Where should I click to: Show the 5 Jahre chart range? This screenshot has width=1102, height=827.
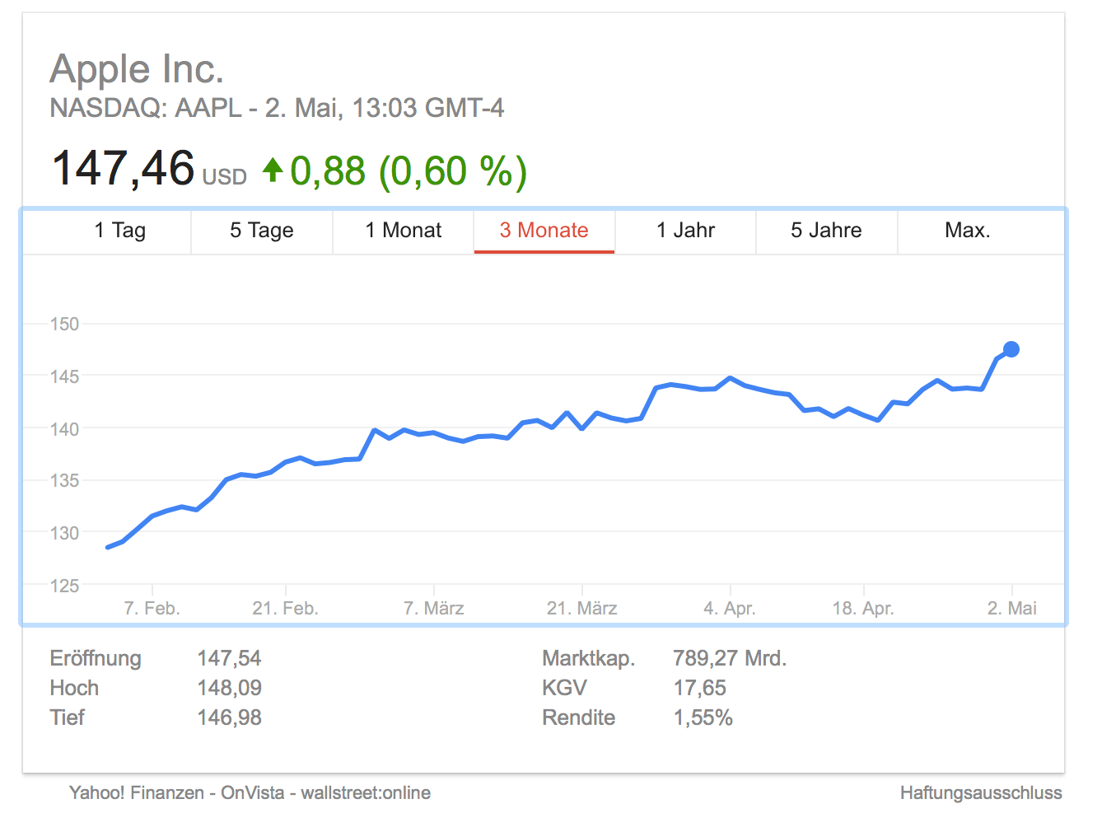(x=827, y=231)
